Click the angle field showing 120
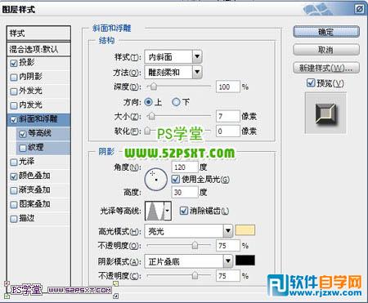The height and width of the screenshot is (303, 368). tap(185, 167)
